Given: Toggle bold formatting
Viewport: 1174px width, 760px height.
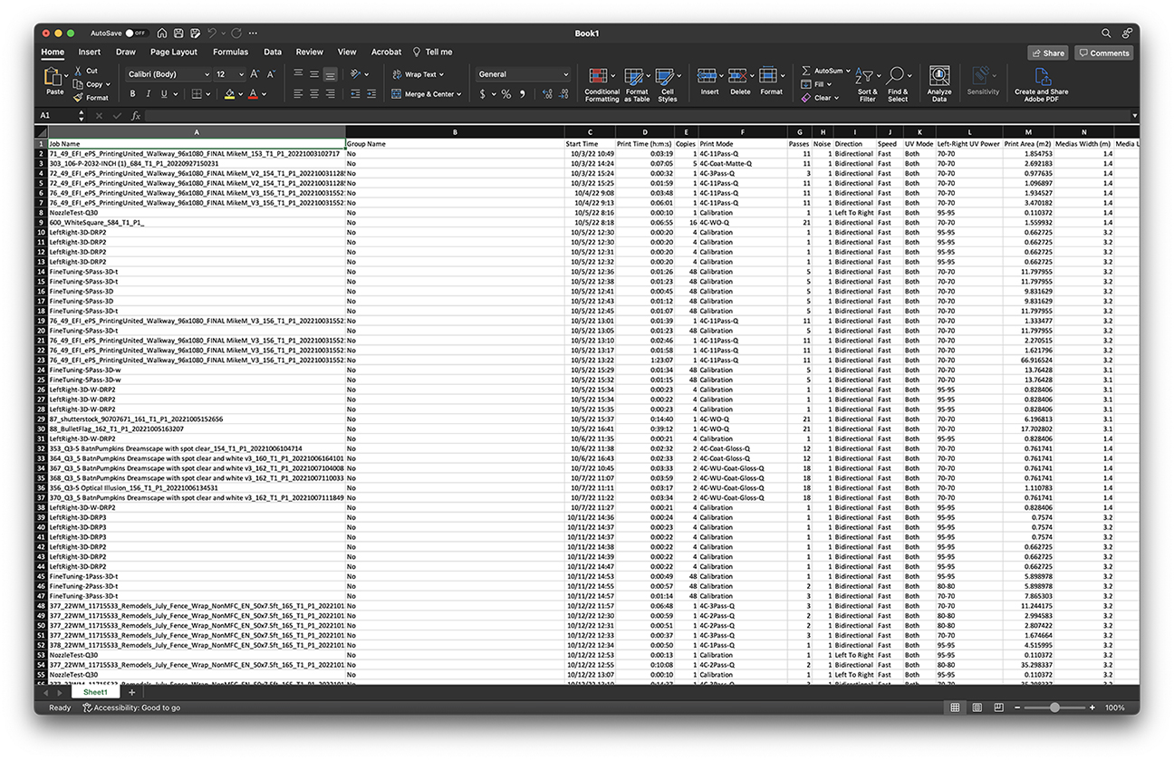Looking at the screenshot, I should (132, 94).
